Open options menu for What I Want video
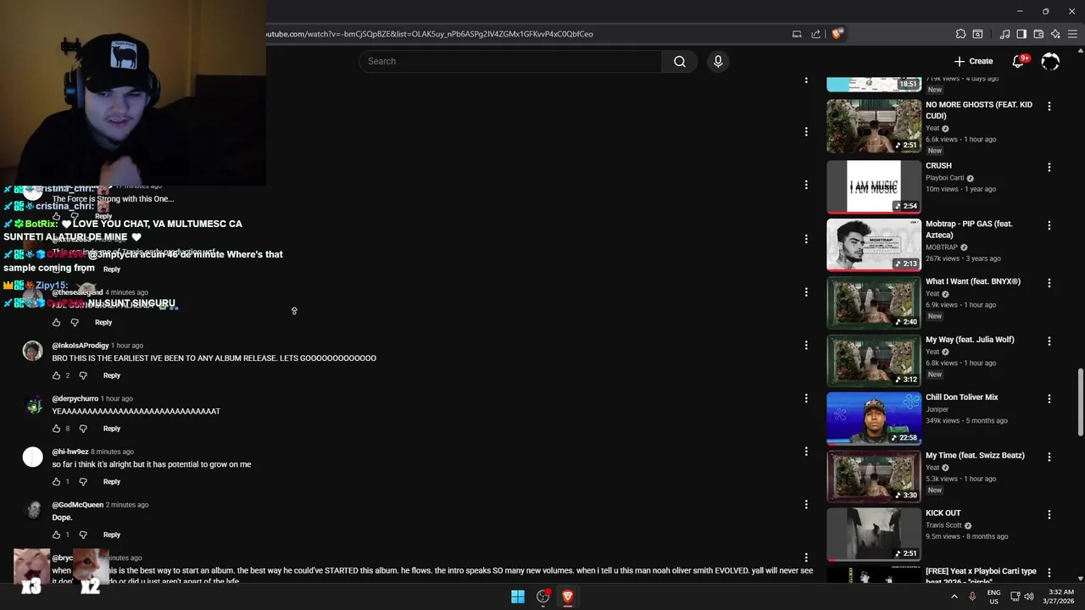 coord(1049,283)
